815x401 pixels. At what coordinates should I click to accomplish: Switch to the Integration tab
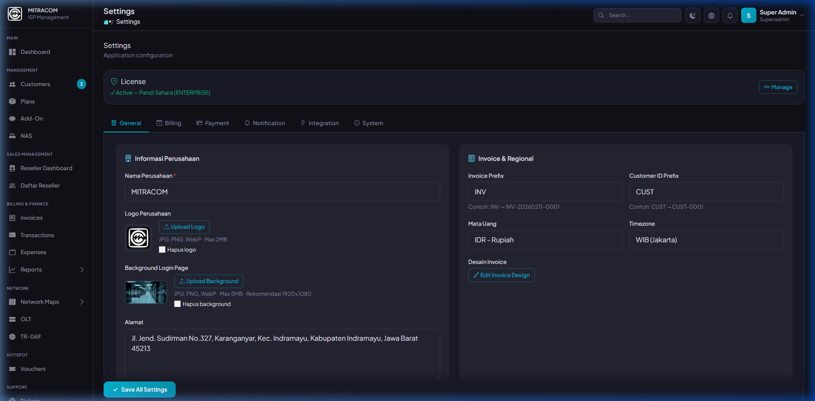(x=320, y=123)
